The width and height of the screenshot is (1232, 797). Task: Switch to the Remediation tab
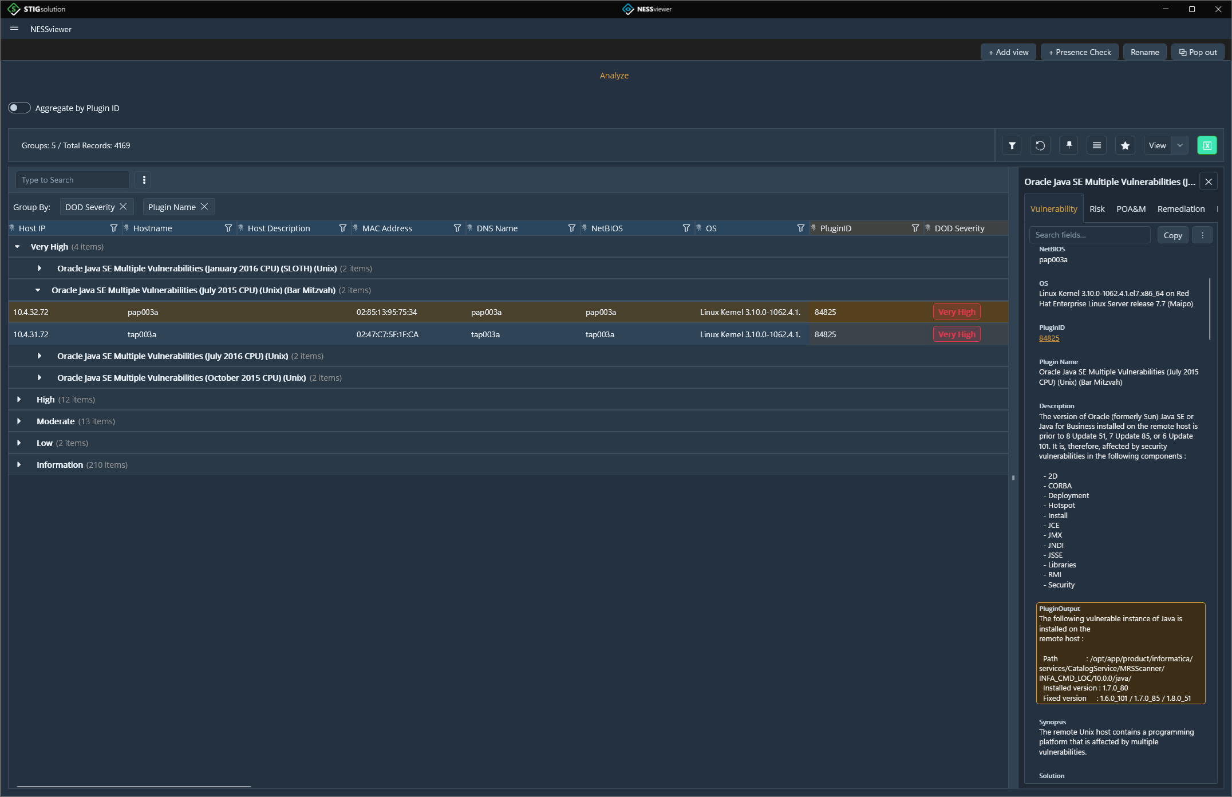1181,208
